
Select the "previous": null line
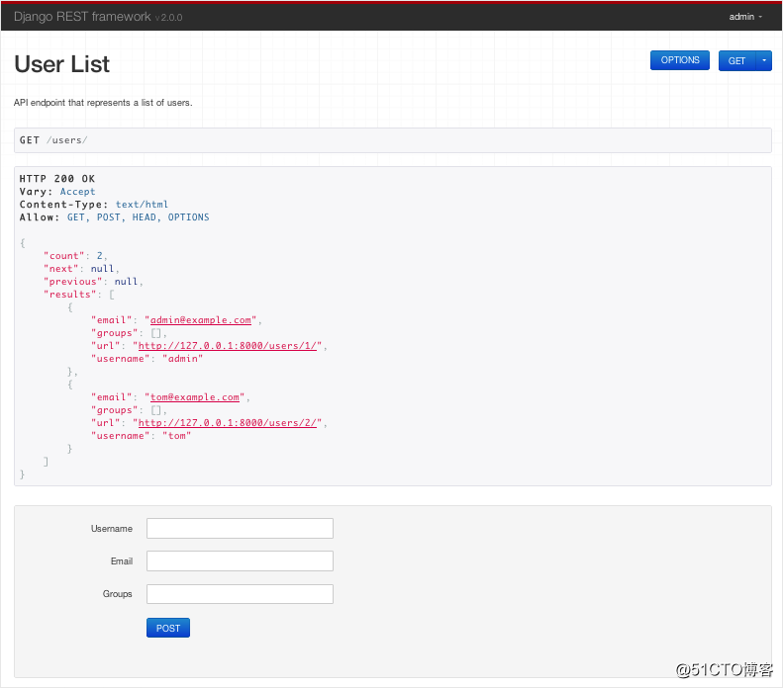(x=93, y=282)
